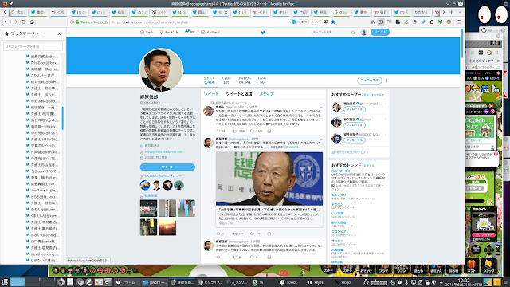Screen dimensions: 510x287
Task: Open sunset photo in profile media grid
Action: [167, 226]
